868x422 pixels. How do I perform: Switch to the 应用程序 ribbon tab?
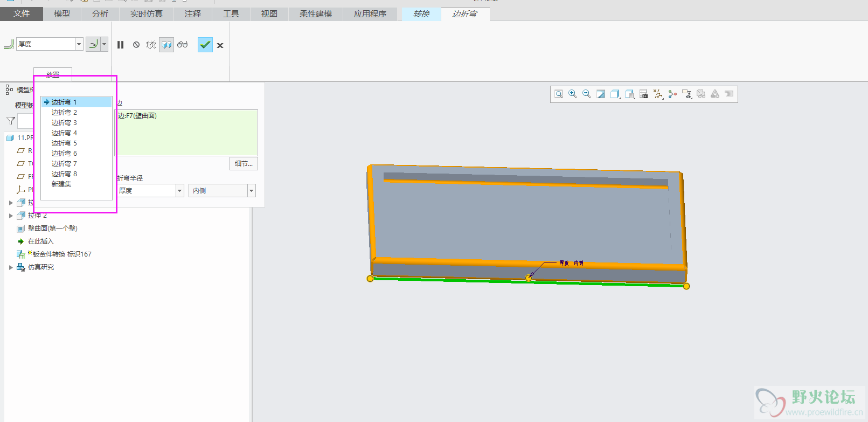370,14
